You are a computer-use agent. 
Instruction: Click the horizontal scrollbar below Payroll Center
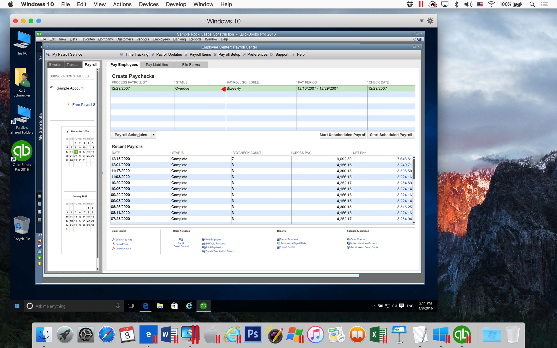click(x=201, y=276)
